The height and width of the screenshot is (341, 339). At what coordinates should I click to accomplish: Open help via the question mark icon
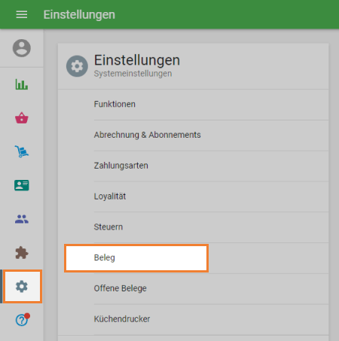point(23,320)
